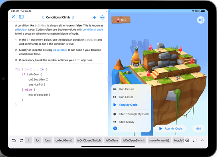Select Step Through My Code option

tap(131, 114)
